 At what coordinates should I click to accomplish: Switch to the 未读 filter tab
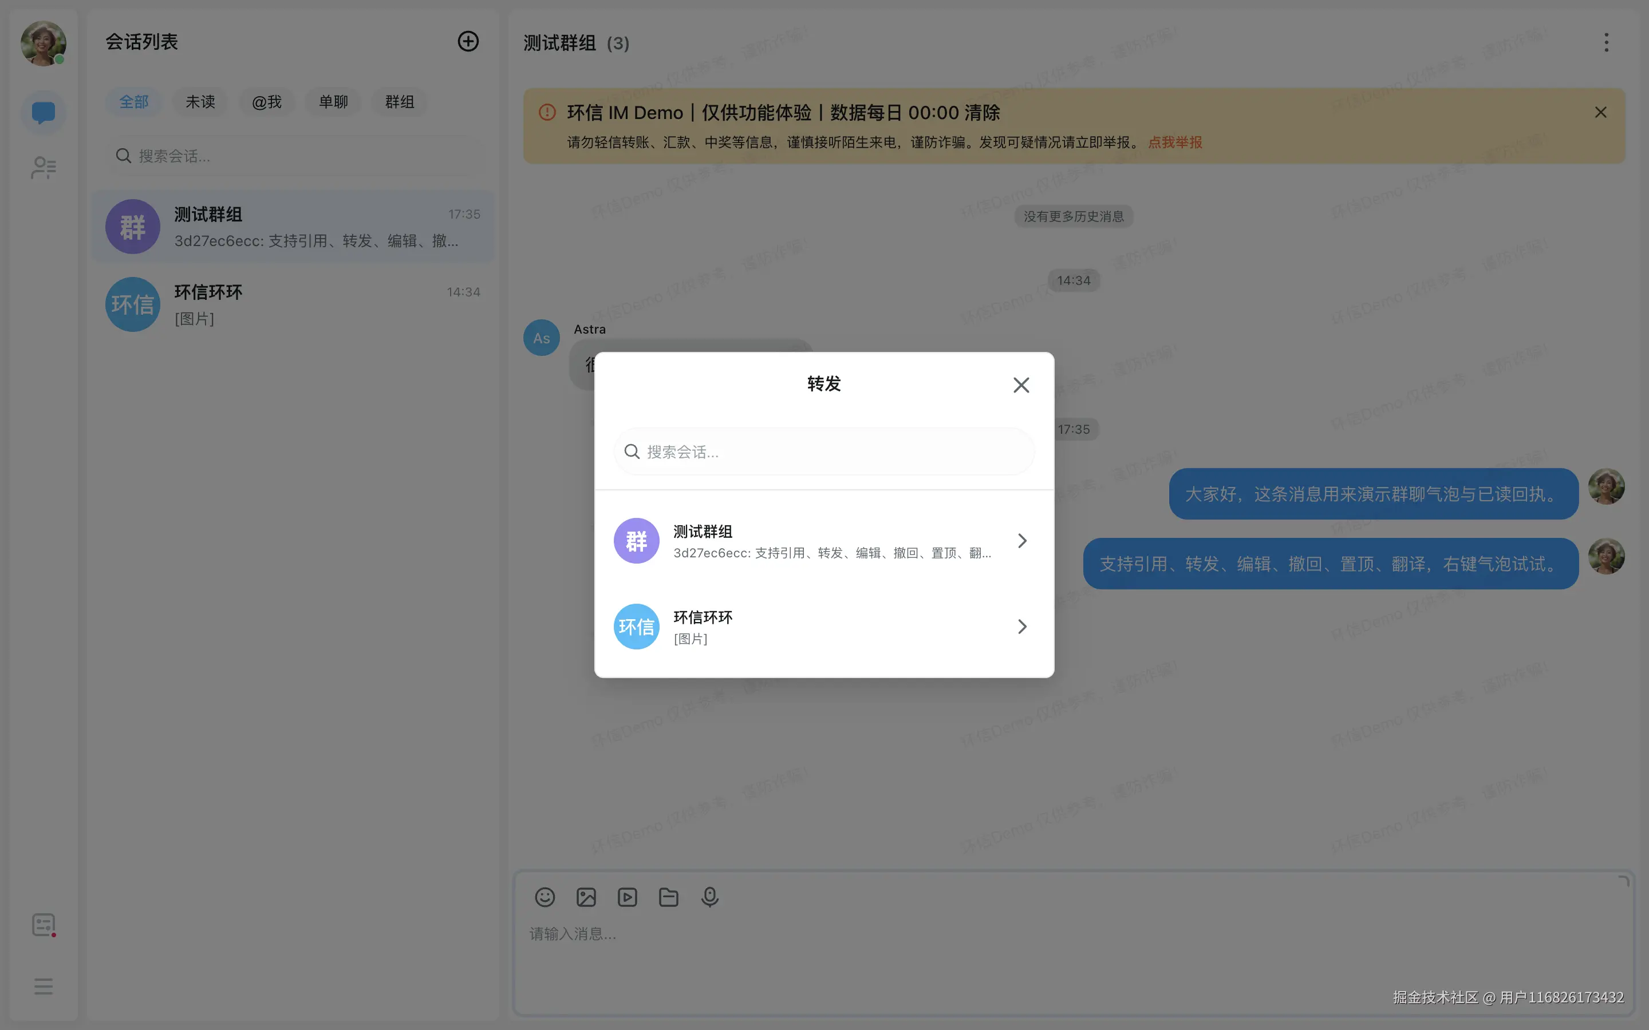pos(200,102)
